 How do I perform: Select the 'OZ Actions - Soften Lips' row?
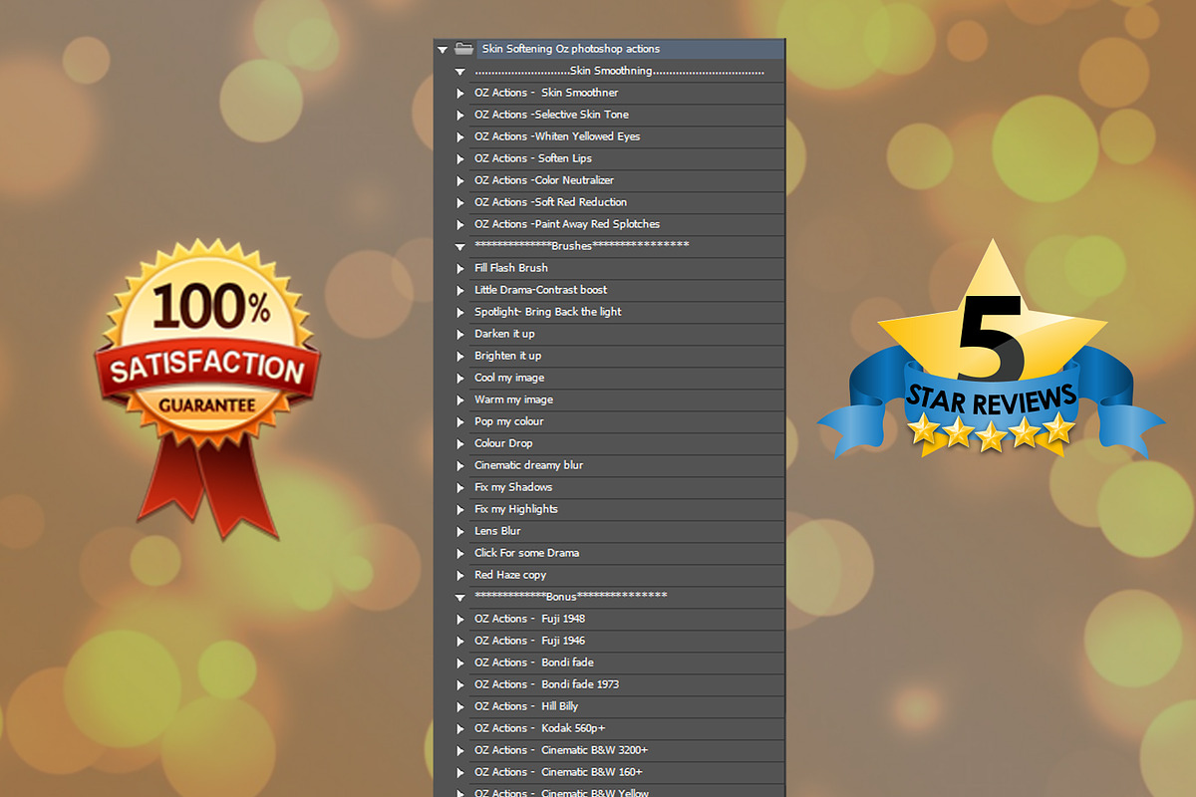click(x=627, y=158)
